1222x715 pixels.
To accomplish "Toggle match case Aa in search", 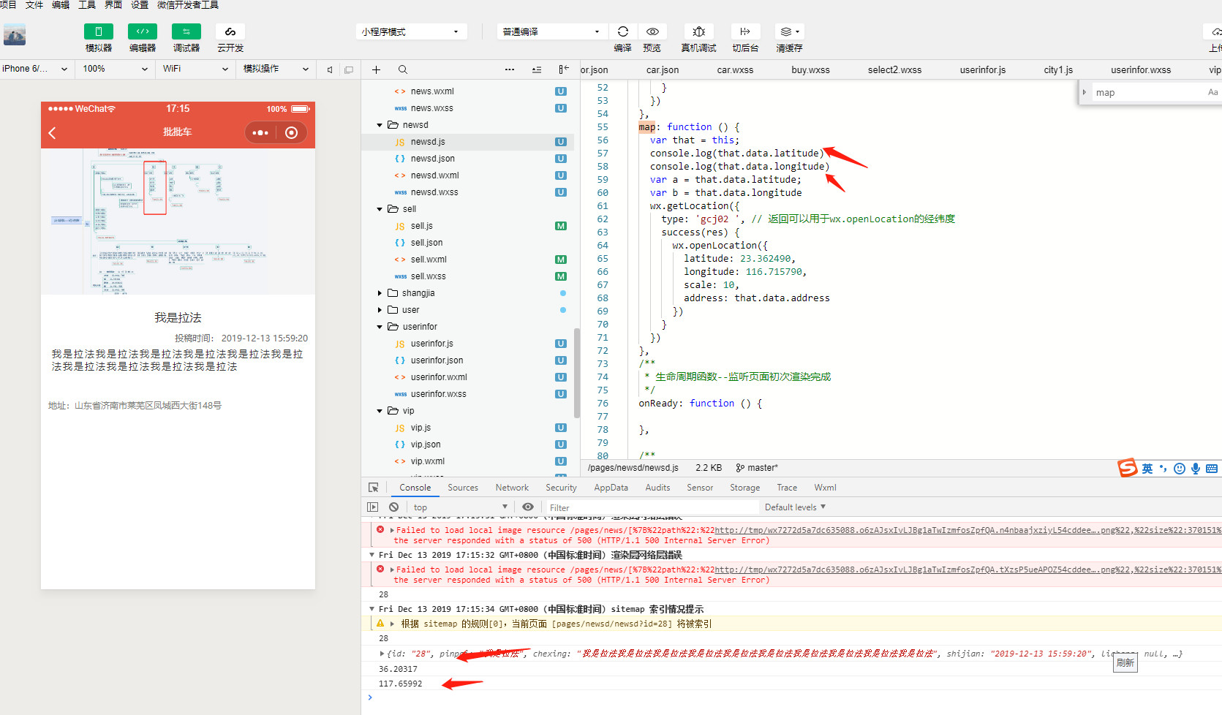I will (x=1212, y=92).
